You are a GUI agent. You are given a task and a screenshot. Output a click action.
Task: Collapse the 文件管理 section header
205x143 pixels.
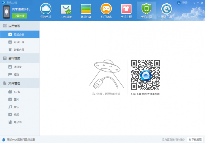pos(20,83)
